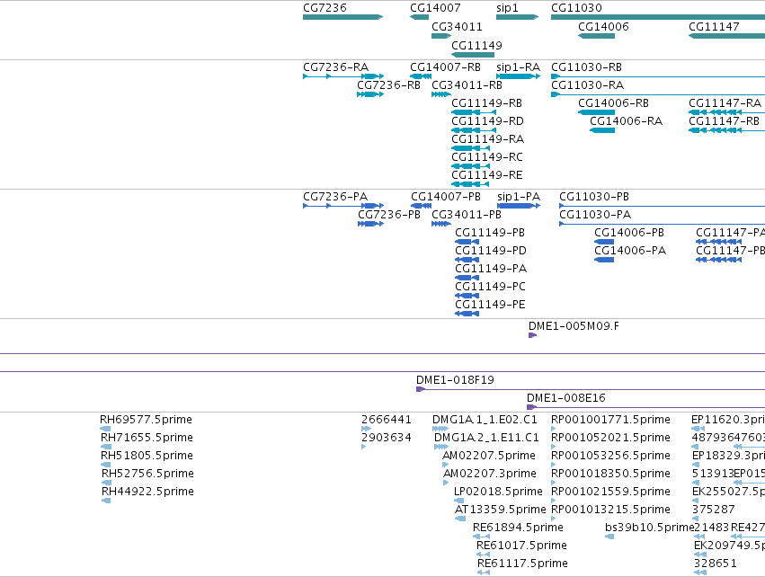765x577 pixels.
Task: Click EST DMG1A.1_1.E02.C1
Action: [485, 420]
